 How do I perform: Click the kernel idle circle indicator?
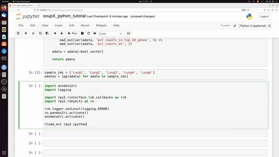269,26
